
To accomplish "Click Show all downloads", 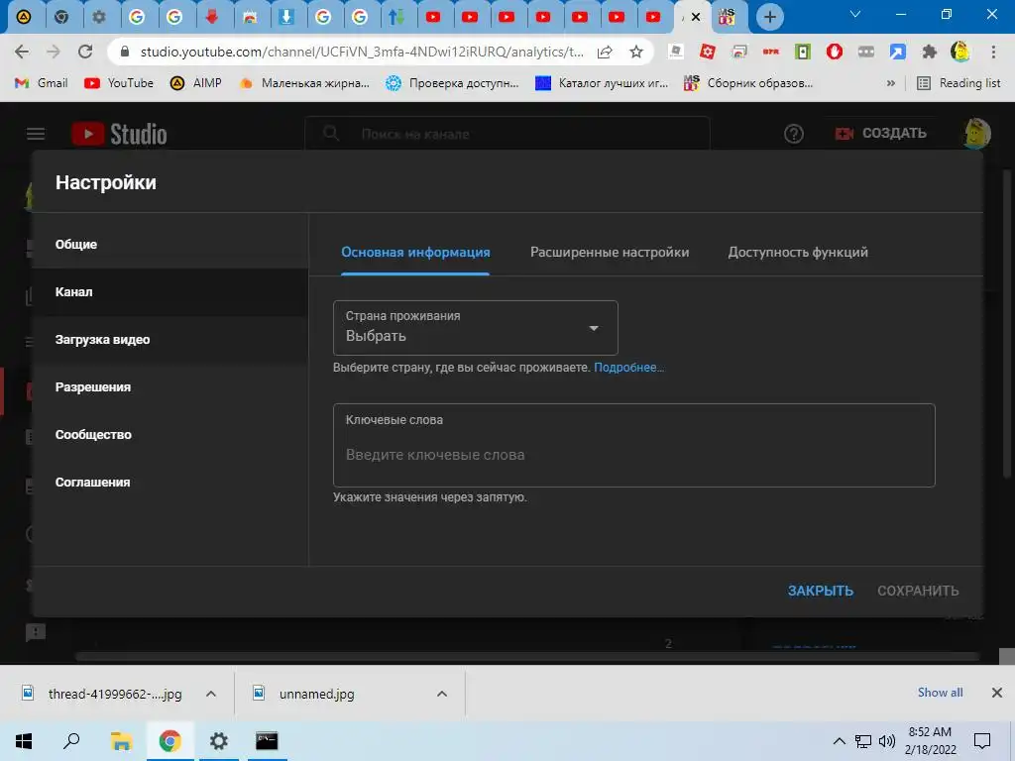I will pyautogui.click(x=940, y=693).
